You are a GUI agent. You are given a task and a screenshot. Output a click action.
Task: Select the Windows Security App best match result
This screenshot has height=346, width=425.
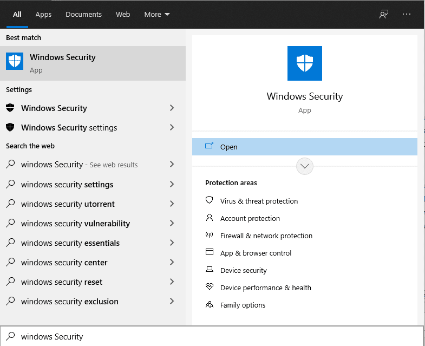pyautogui.click(x=93, y=63)
